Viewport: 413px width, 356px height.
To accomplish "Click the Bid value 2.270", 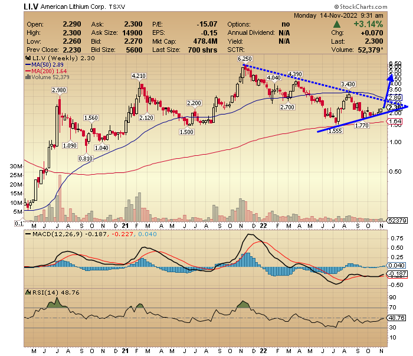I will (x=133, y=41).
